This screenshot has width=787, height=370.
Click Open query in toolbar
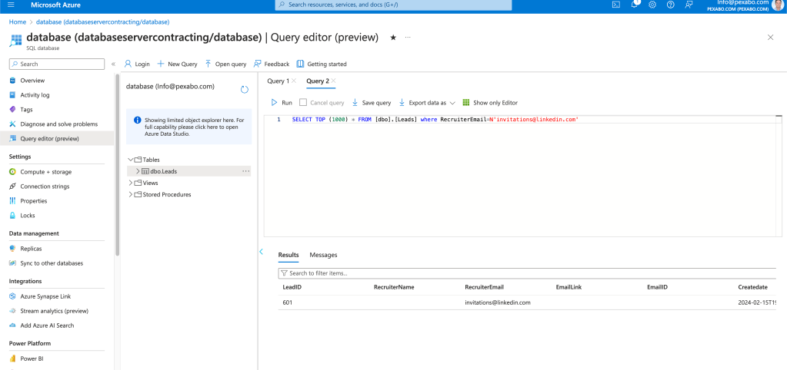225,64
